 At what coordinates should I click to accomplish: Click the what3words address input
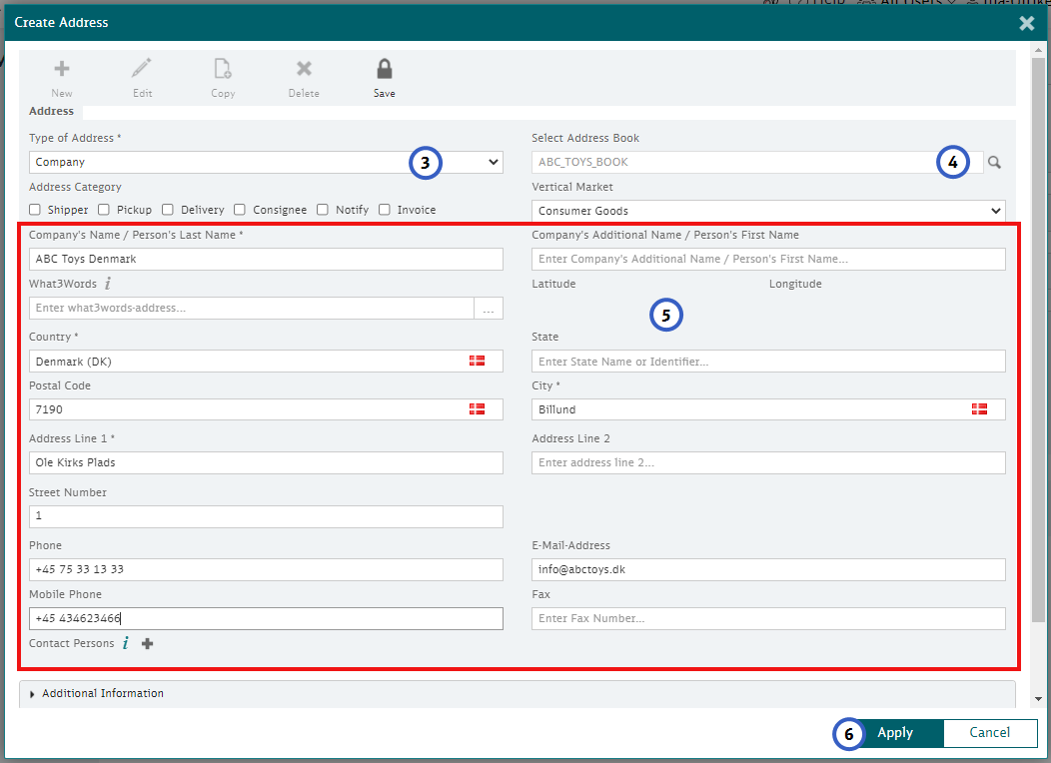252,309
